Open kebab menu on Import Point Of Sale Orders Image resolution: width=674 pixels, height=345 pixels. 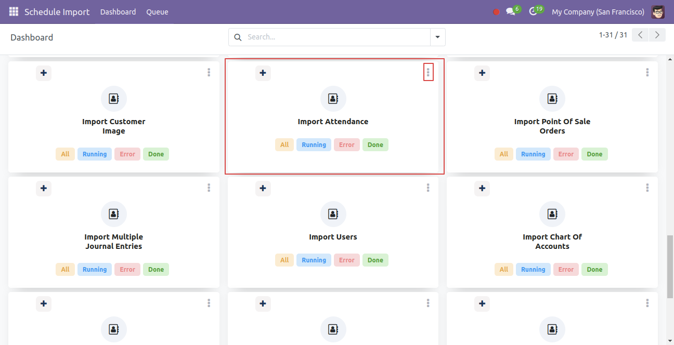pos(647,73)
